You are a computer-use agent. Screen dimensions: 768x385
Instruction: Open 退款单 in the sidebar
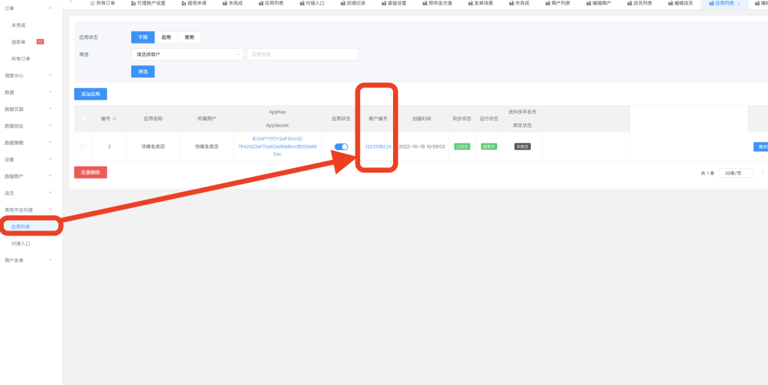pyautogui.click(x=20, y=42)
